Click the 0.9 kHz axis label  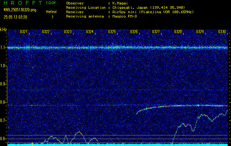click(x=3, y=84)
